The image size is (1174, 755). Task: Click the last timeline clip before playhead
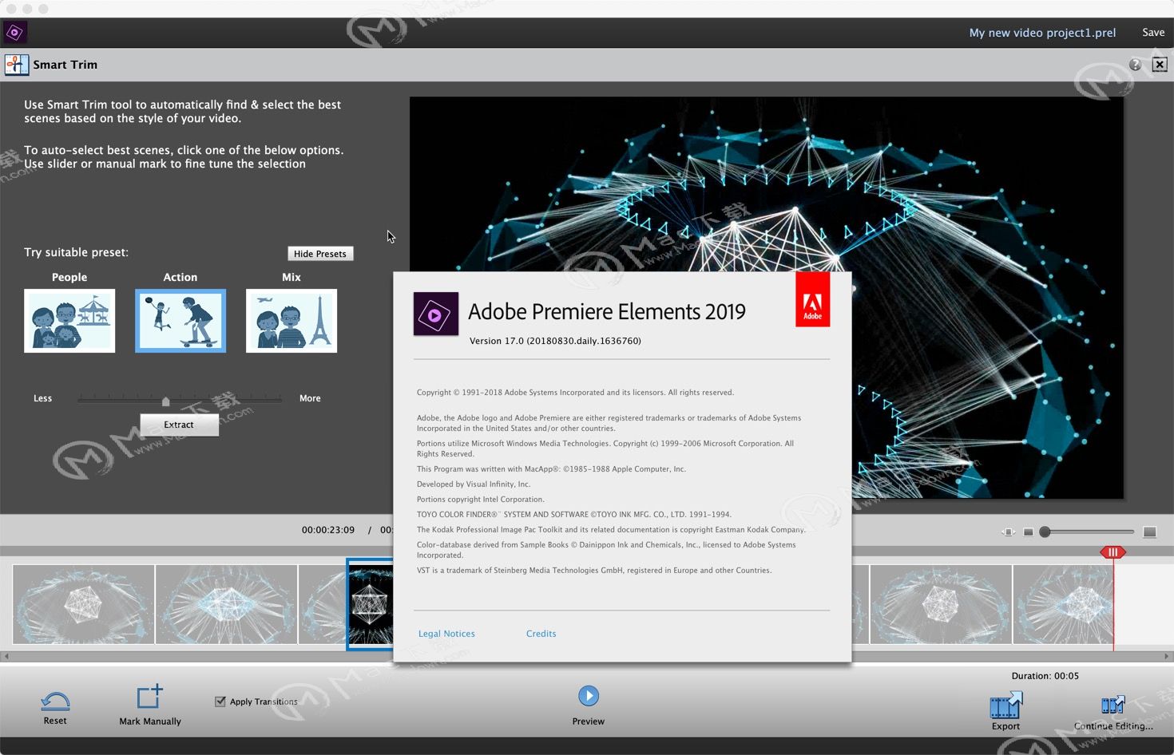[x=1063, y=604]
